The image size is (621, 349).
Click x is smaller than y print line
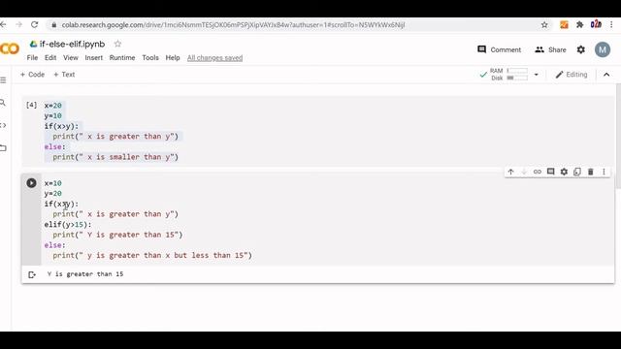pyautogui.click(x=115, y=157)
